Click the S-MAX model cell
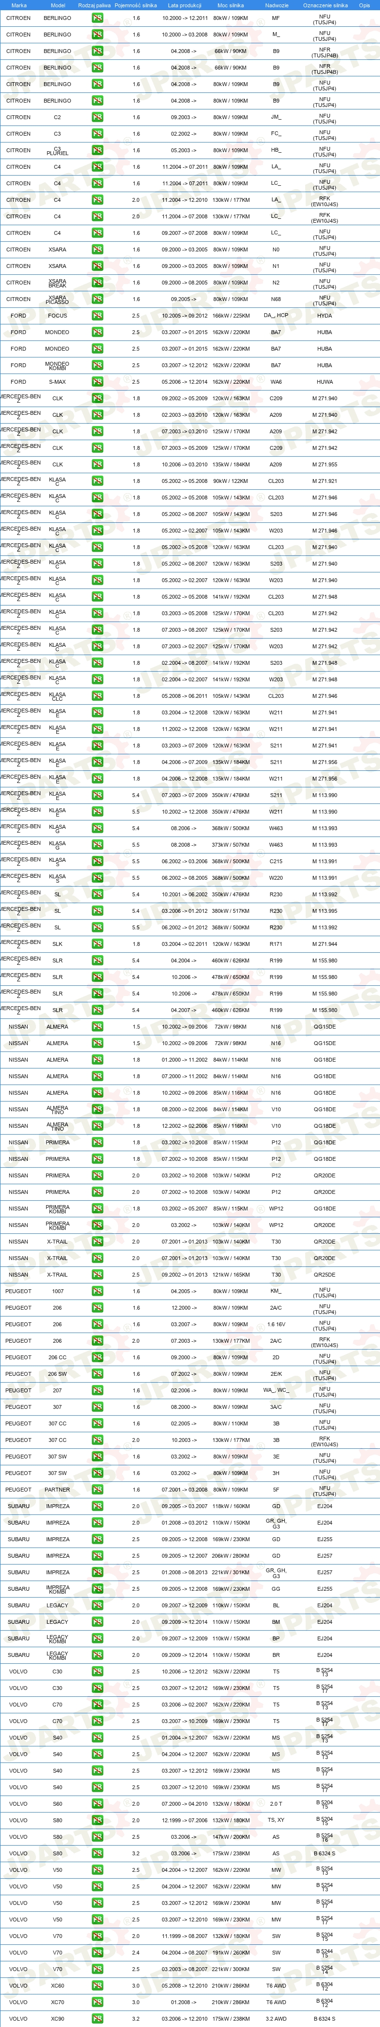 coord(57,382)
